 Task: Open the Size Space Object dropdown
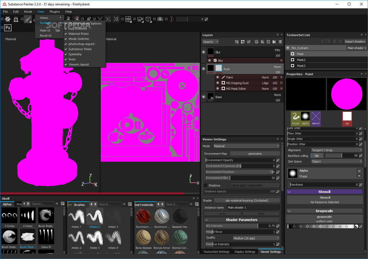click(337, 161)
